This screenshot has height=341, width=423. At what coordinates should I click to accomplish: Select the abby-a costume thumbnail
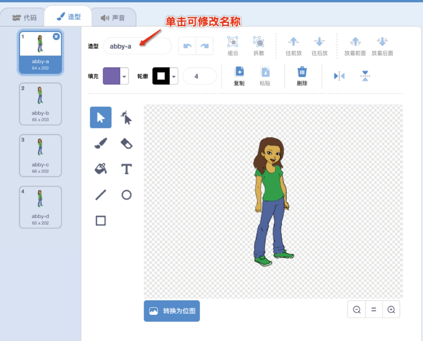(40, 52)
